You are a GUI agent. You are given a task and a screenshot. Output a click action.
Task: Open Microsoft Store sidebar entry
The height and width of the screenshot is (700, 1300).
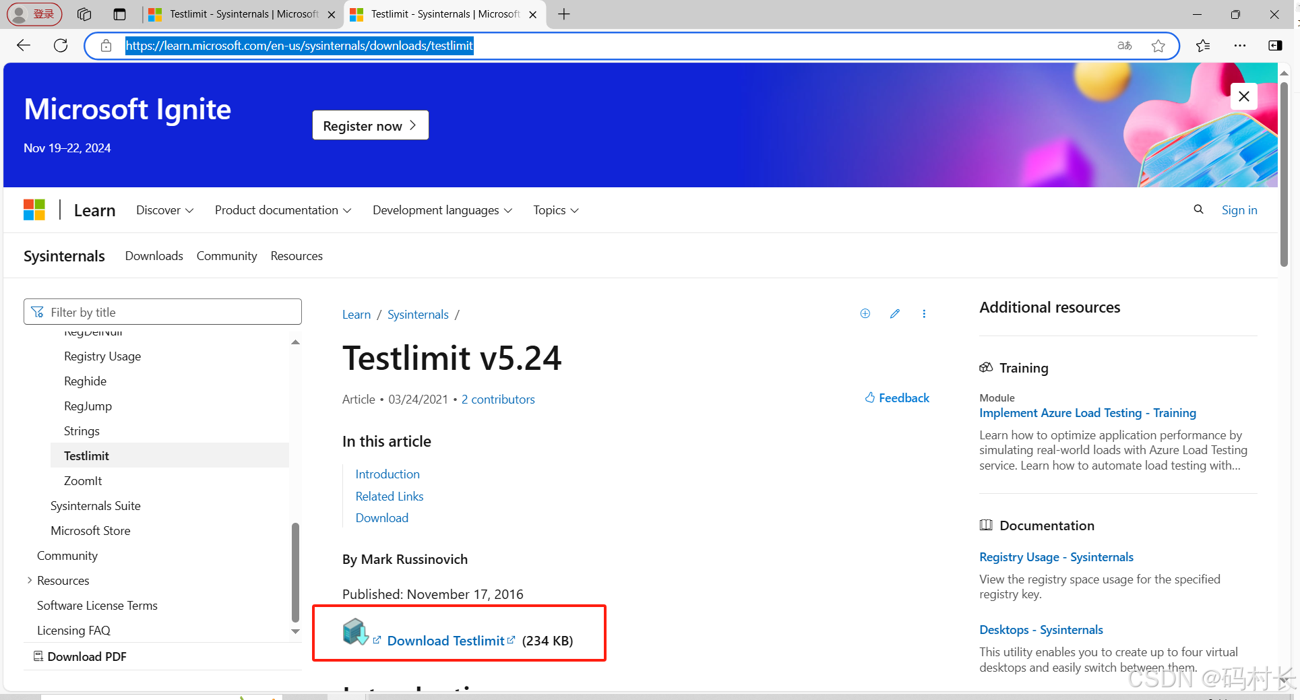pyautogui.click(x=90, y=531)
